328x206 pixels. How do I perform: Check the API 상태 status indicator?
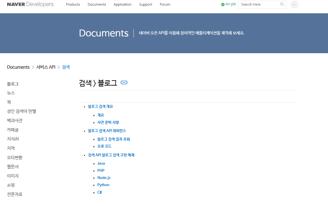pyautogui.click(x=228, y=4)
